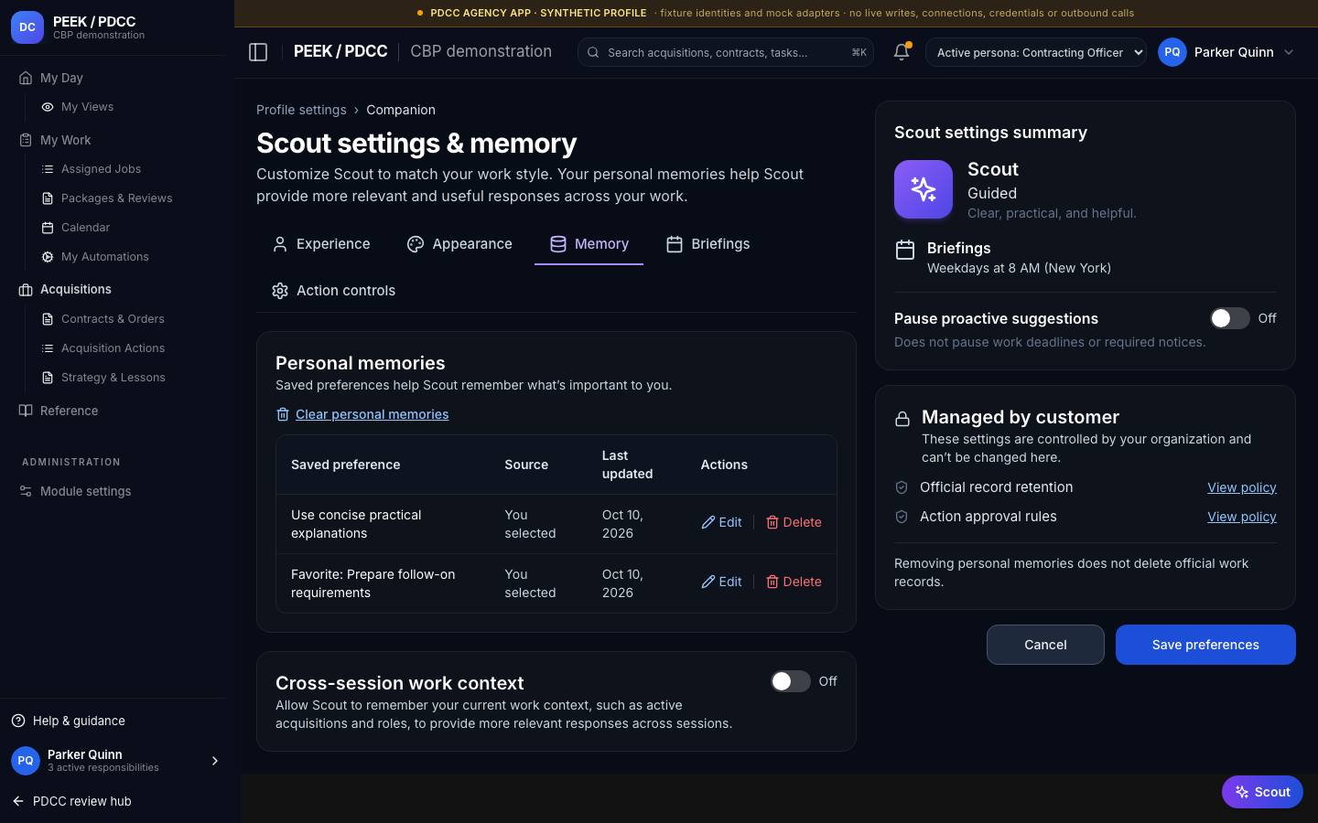
Task: Switch to the Experience tab
Action: pos(321,244)
